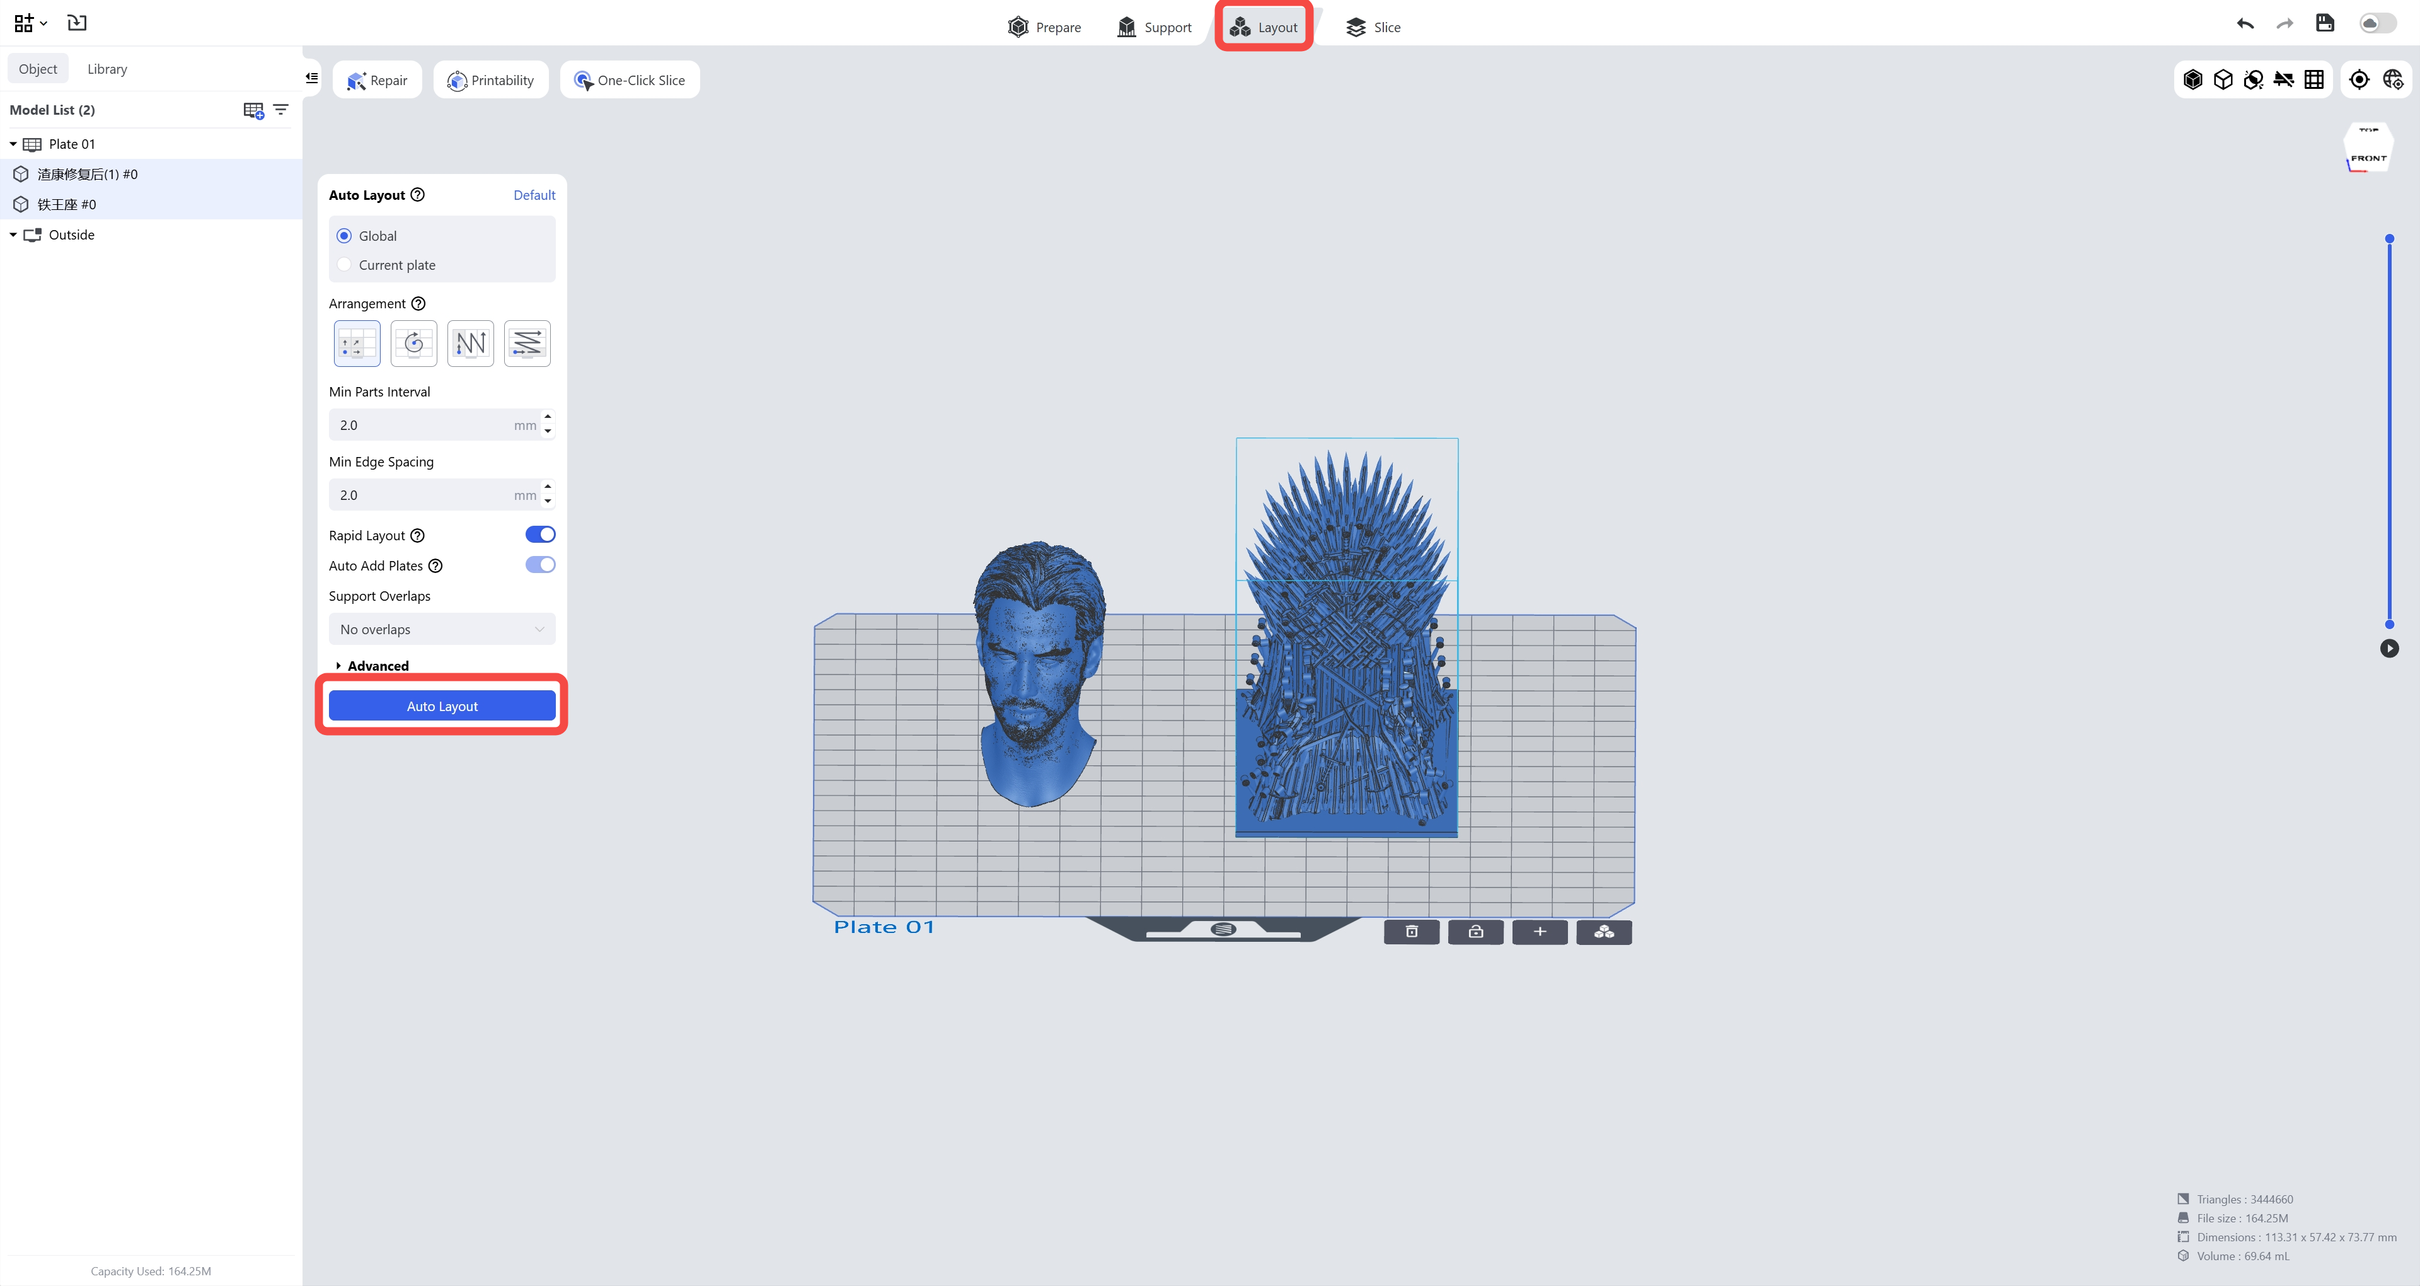Delete the plate with the trash icon
This screenshot has width=2420, height=1286.
1411,932
